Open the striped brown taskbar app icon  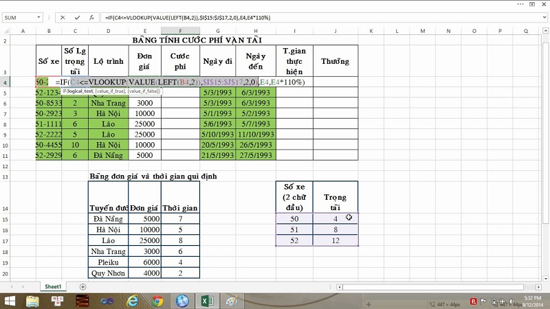click(x=82, y=301)
